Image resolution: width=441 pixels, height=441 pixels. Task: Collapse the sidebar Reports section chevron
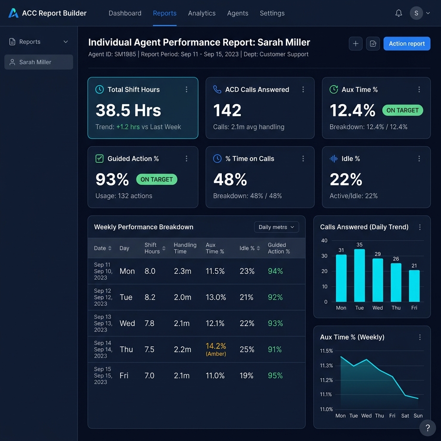point(65,42)
